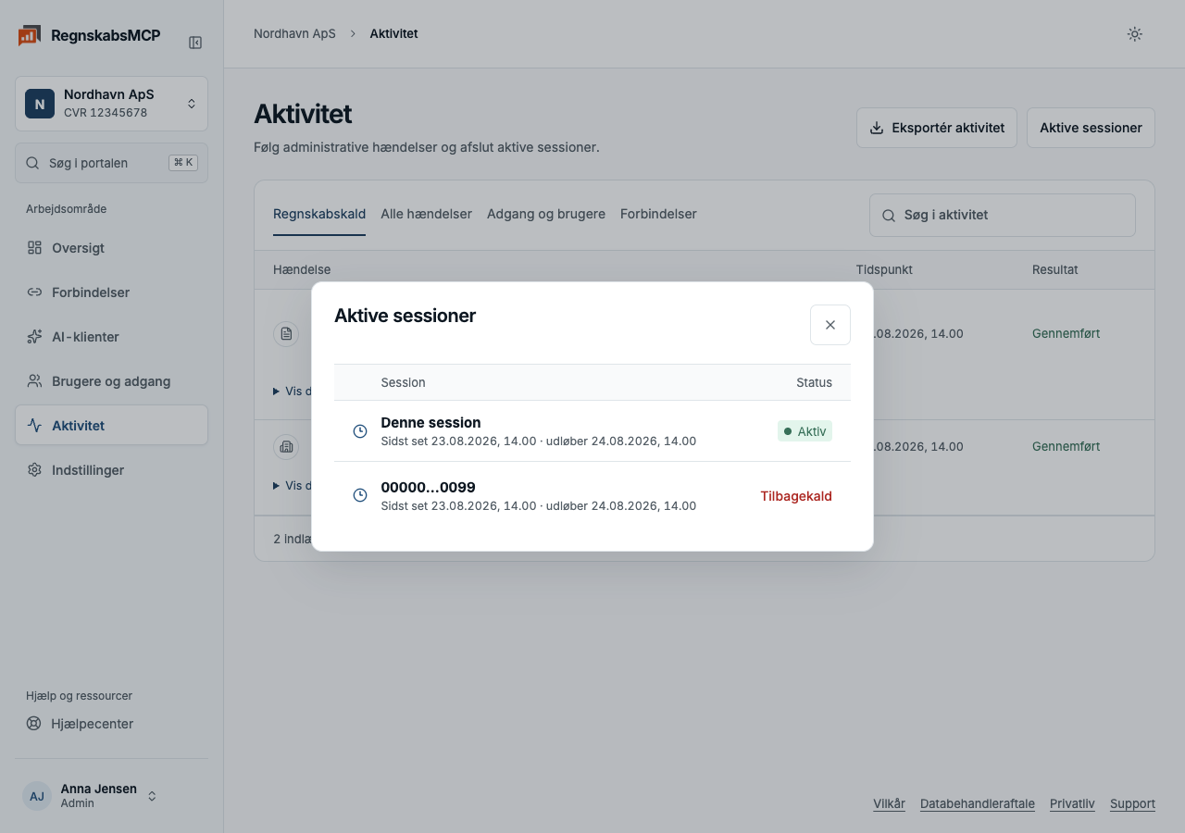Switch to Adgang og brugere tab
This screenshot has width=1185, height=833.
point(546,214)
